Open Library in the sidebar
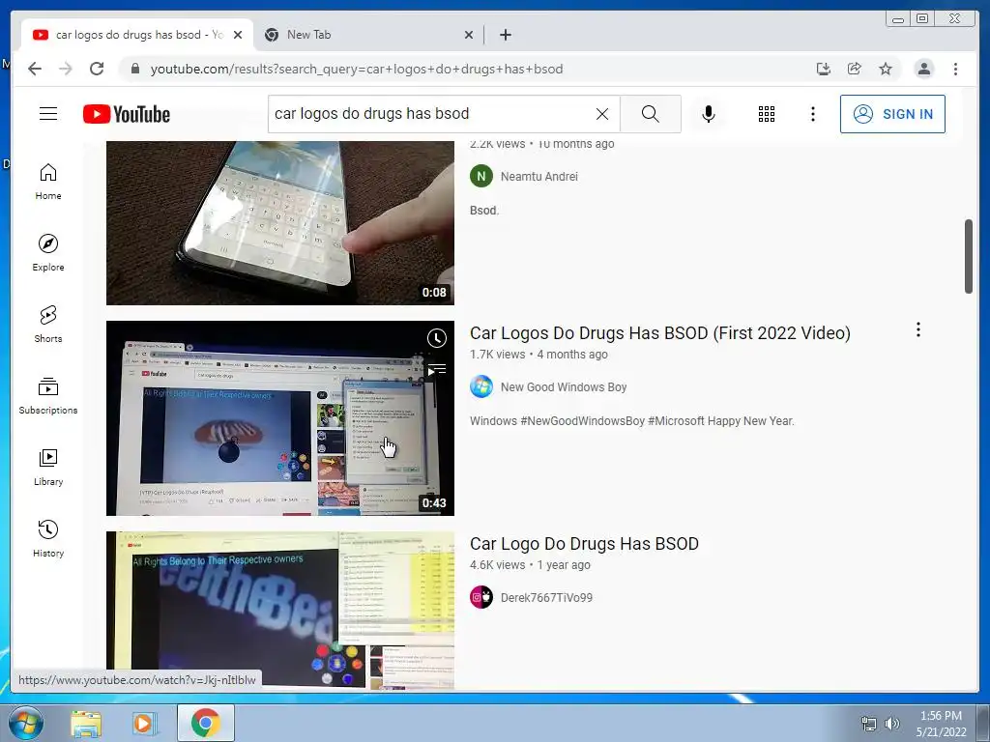 pos(48,467)
